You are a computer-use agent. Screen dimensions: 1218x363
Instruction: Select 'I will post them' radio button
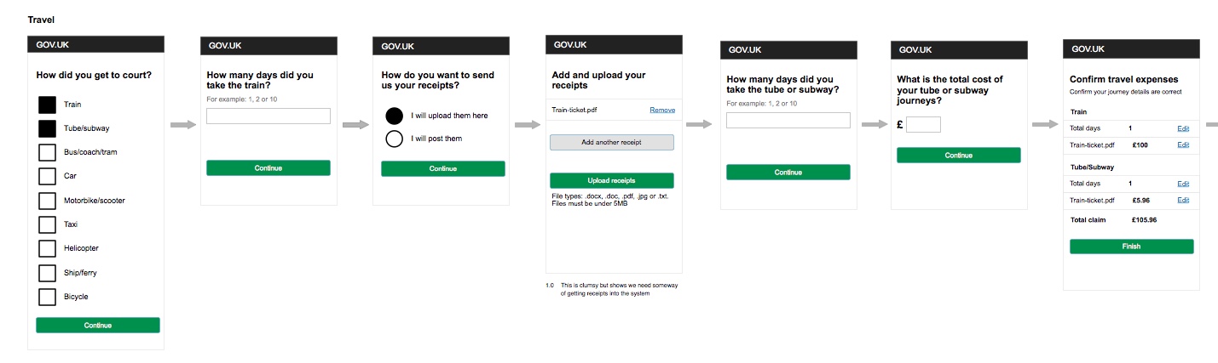394,139
